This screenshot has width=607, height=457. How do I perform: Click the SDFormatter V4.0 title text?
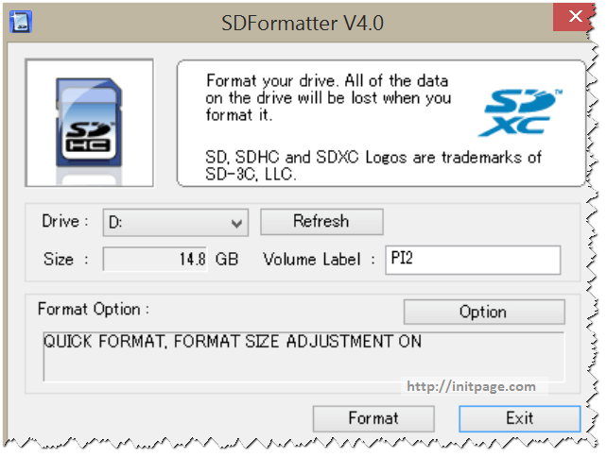pos(303,24)
